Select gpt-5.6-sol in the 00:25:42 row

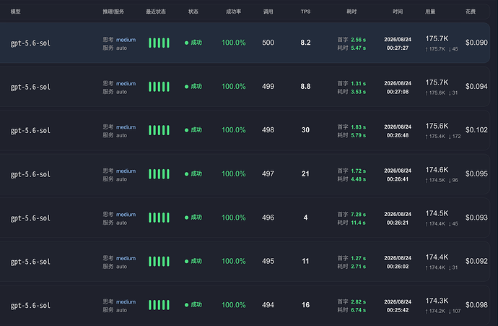coord(30,306)
